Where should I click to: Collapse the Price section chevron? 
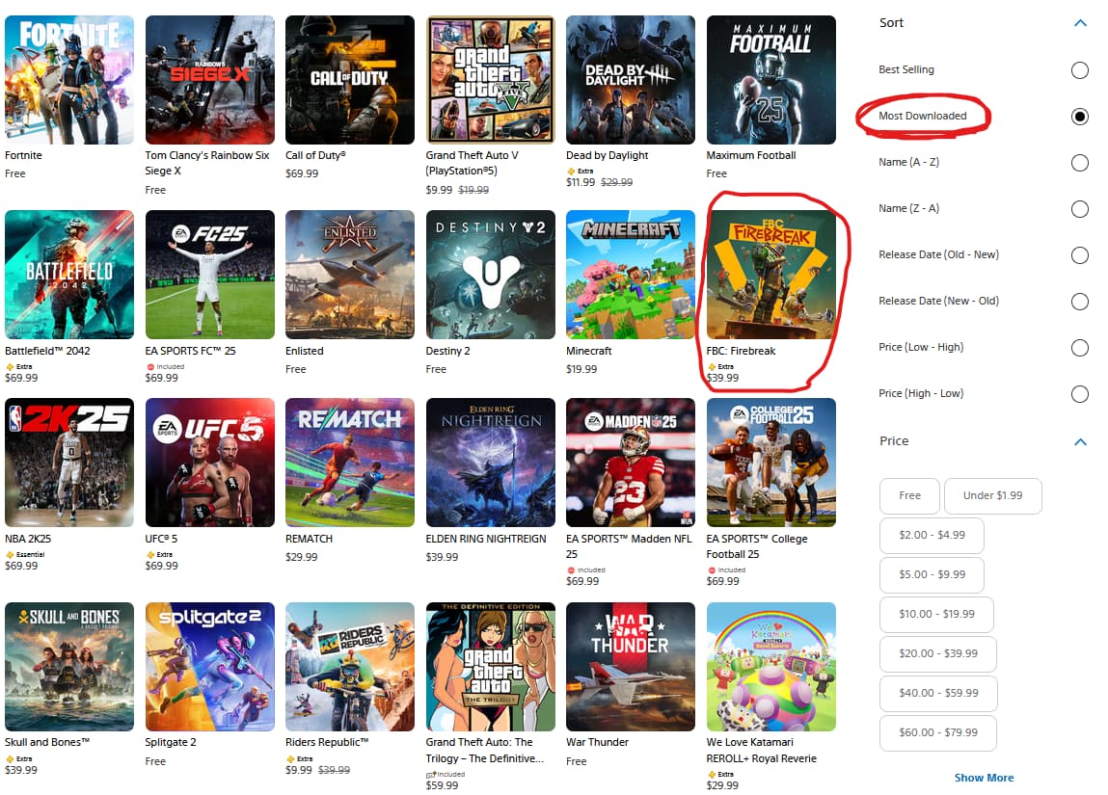pos(1080,442)
